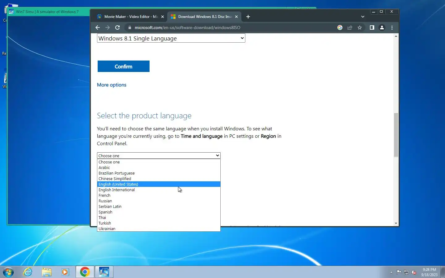
Task: Minimize the Chrome window
Action: 373,11
